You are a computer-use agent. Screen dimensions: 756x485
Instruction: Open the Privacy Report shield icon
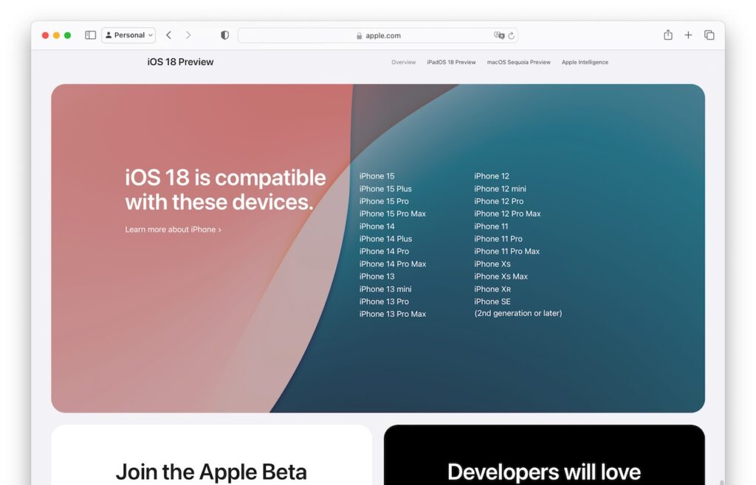[224, 35]
